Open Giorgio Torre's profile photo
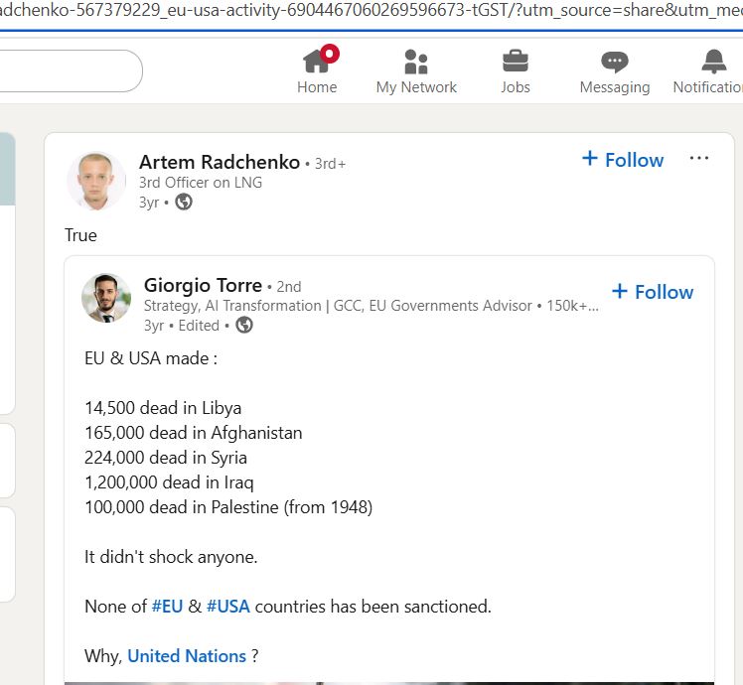This screenshot has height=685, width=743. point(106,298)
